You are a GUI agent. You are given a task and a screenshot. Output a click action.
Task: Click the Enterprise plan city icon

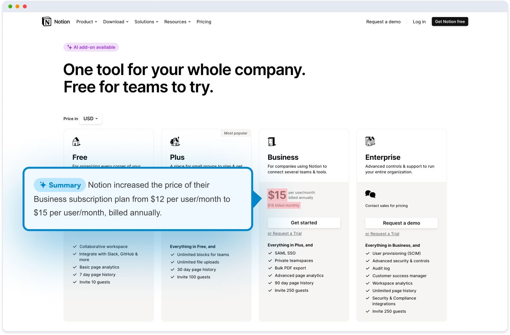click(x=370, y=141)
